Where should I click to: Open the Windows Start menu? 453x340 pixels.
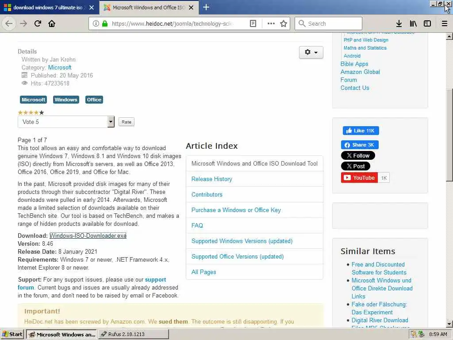click(12, 334)
